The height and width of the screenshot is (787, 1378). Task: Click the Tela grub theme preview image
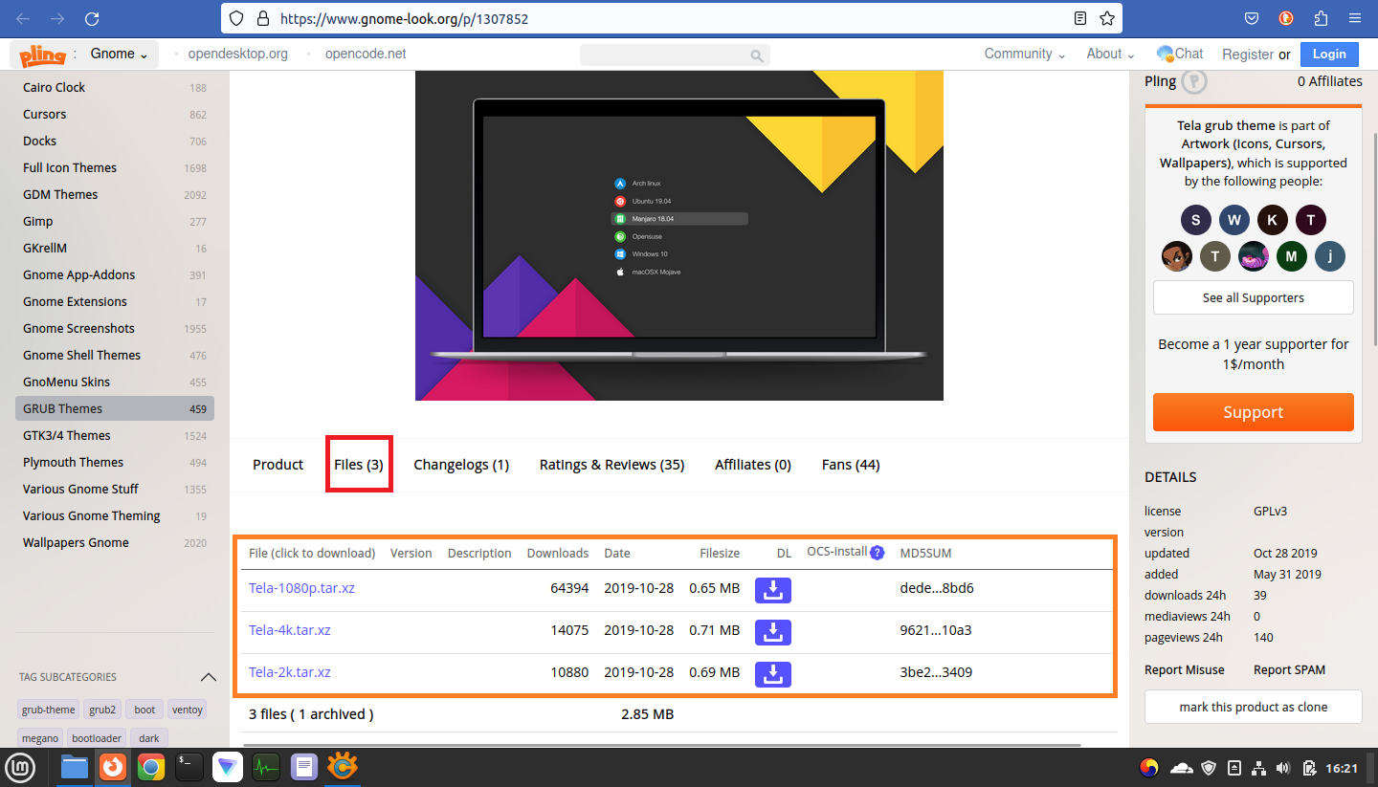click(x=679, y=235)
